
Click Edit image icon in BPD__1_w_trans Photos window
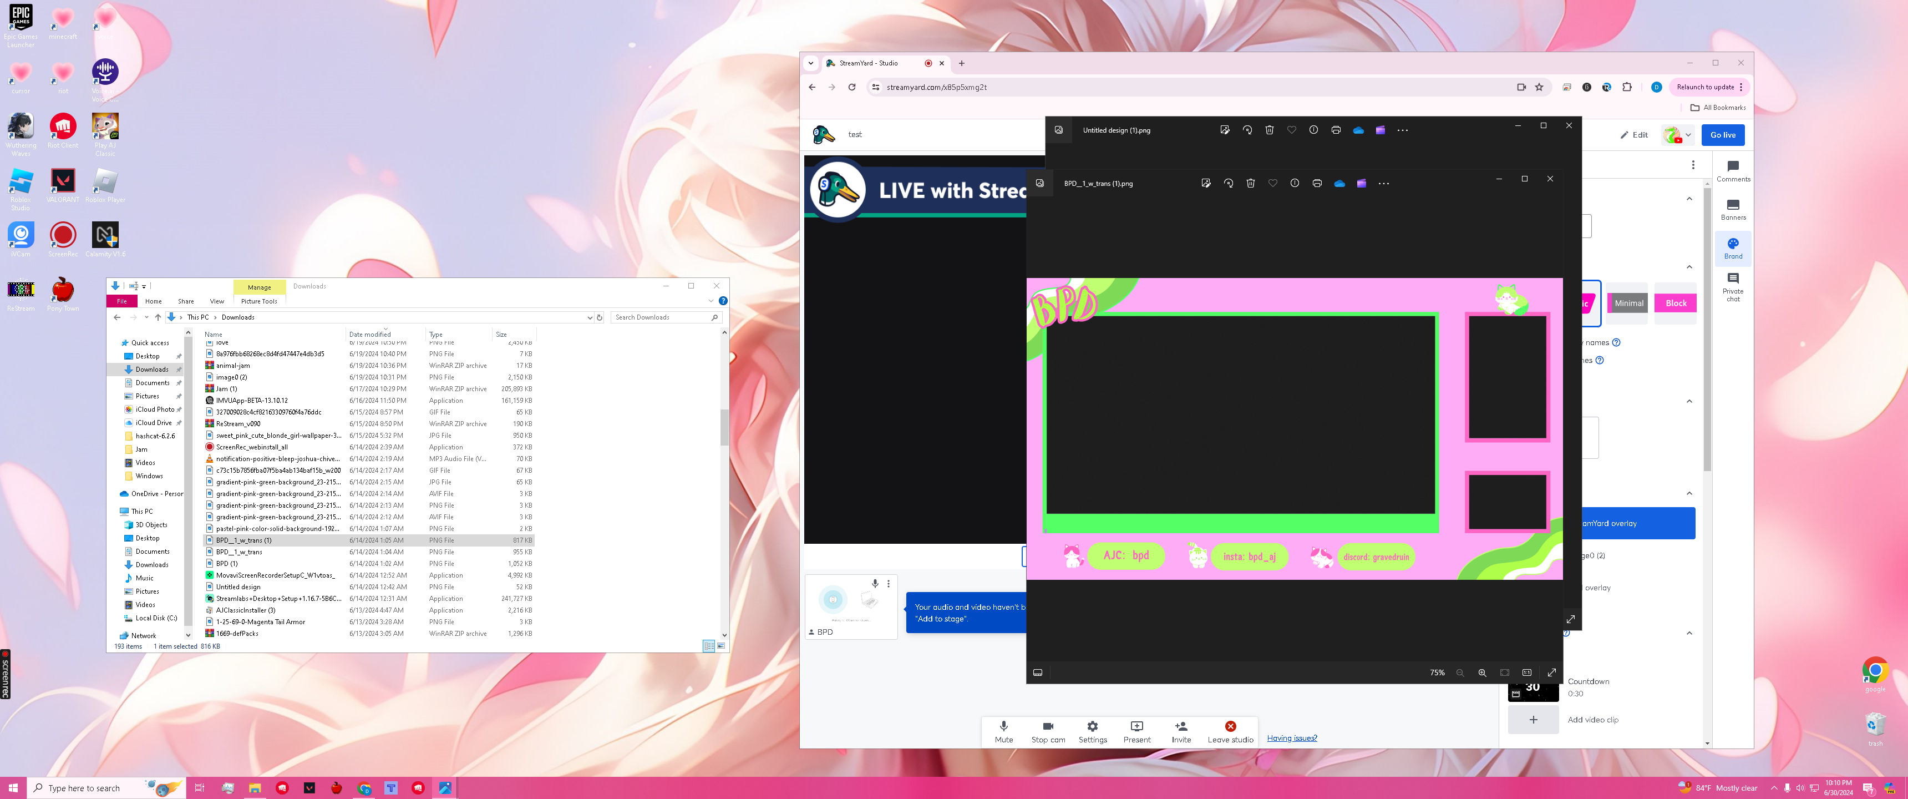click(1206, 183)
